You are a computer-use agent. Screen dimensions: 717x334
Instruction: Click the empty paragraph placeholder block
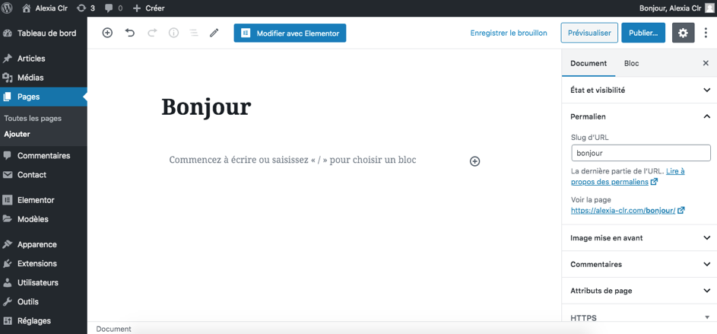click(293, 160)
